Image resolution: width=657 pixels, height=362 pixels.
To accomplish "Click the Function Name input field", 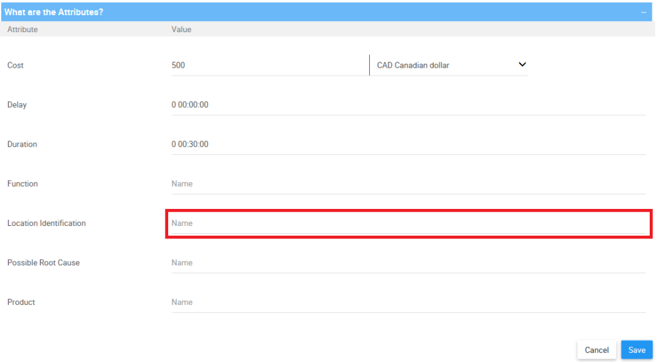I will [409, 183].
